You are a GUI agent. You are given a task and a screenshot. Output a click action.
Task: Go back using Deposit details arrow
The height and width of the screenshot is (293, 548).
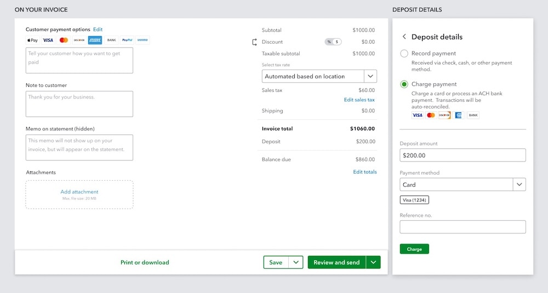pyautogui.click(x=404, y=37)
